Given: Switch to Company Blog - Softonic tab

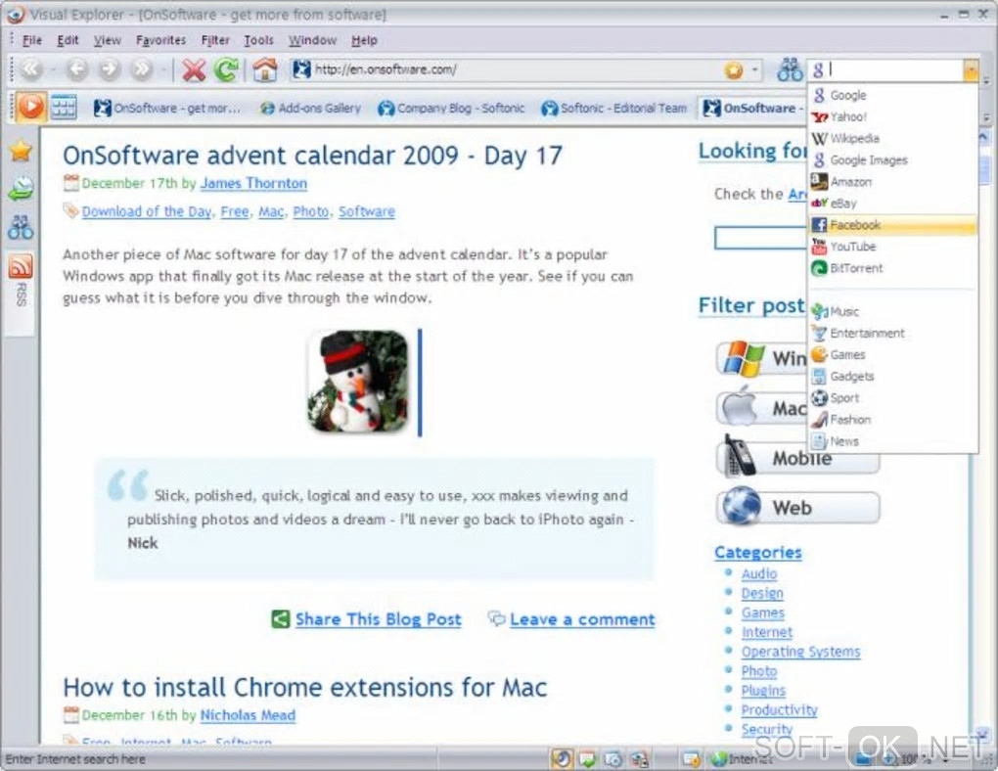Looking at the screenshot, I should [x=451, y=109].
